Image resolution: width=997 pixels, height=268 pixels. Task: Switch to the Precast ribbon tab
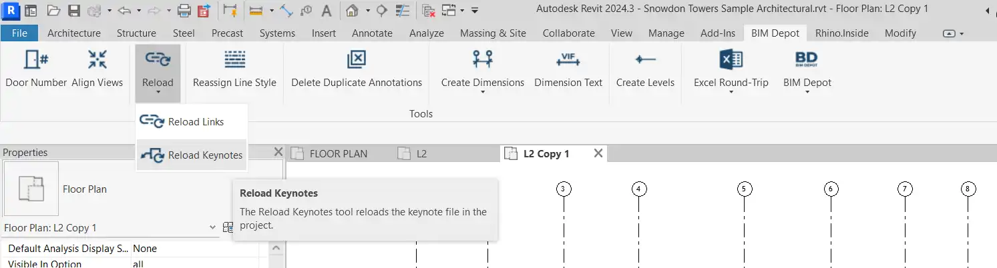pyautogui.click(x=227, y=33)
